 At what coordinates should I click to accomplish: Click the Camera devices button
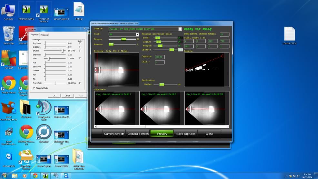(138, 134)
